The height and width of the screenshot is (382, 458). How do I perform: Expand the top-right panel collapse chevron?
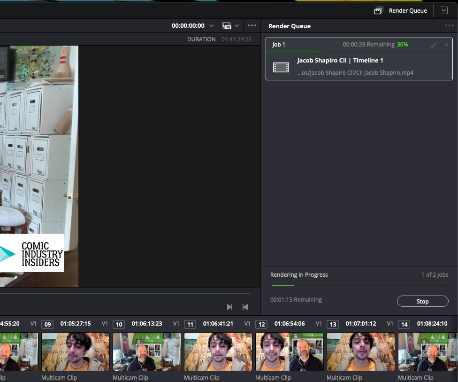443,10
